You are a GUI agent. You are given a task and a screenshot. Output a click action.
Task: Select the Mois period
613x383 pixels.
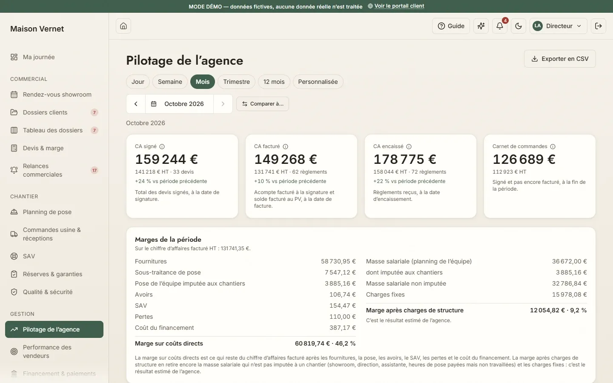coord(203,82)
